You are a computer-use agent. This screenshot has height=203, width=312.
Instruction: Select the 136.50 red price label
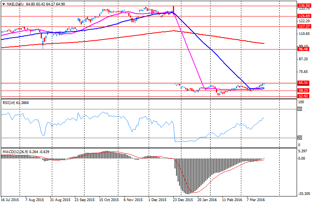(x=304, y=6)
